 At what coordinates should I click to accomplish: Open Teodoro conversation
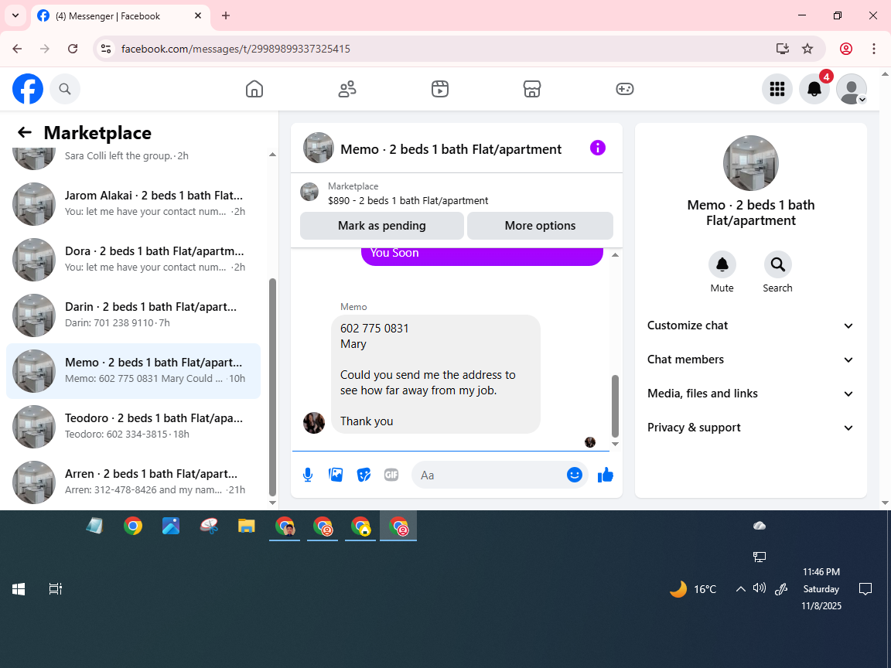point(134,426)
